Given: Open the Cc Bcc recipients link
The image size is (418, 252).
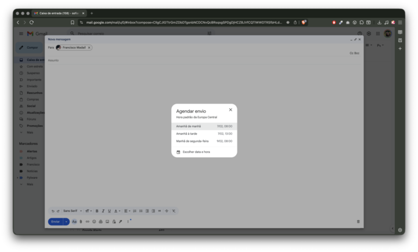Looking at the screenshot, I should [x=355, y=53].
